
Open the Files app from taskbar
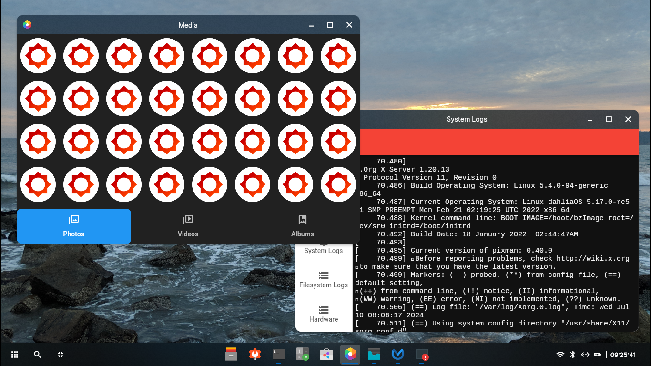[x=231, y=355]
